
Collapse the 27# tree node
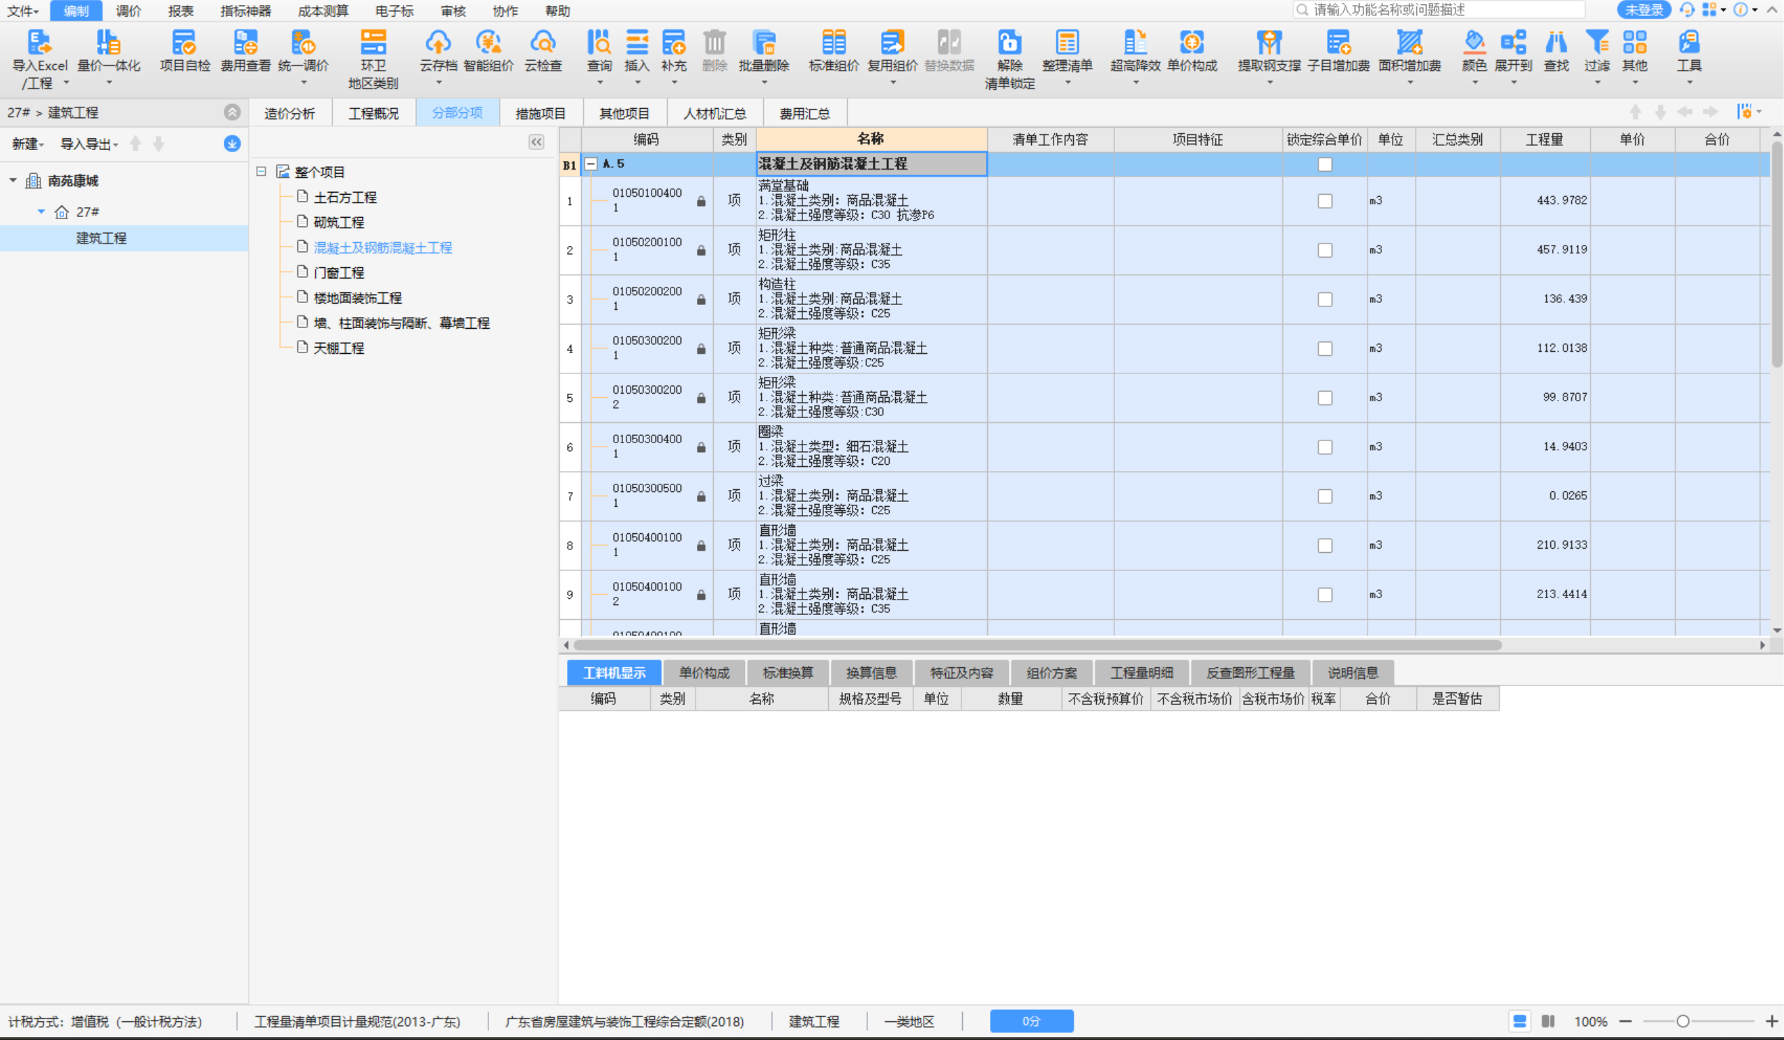41,211
